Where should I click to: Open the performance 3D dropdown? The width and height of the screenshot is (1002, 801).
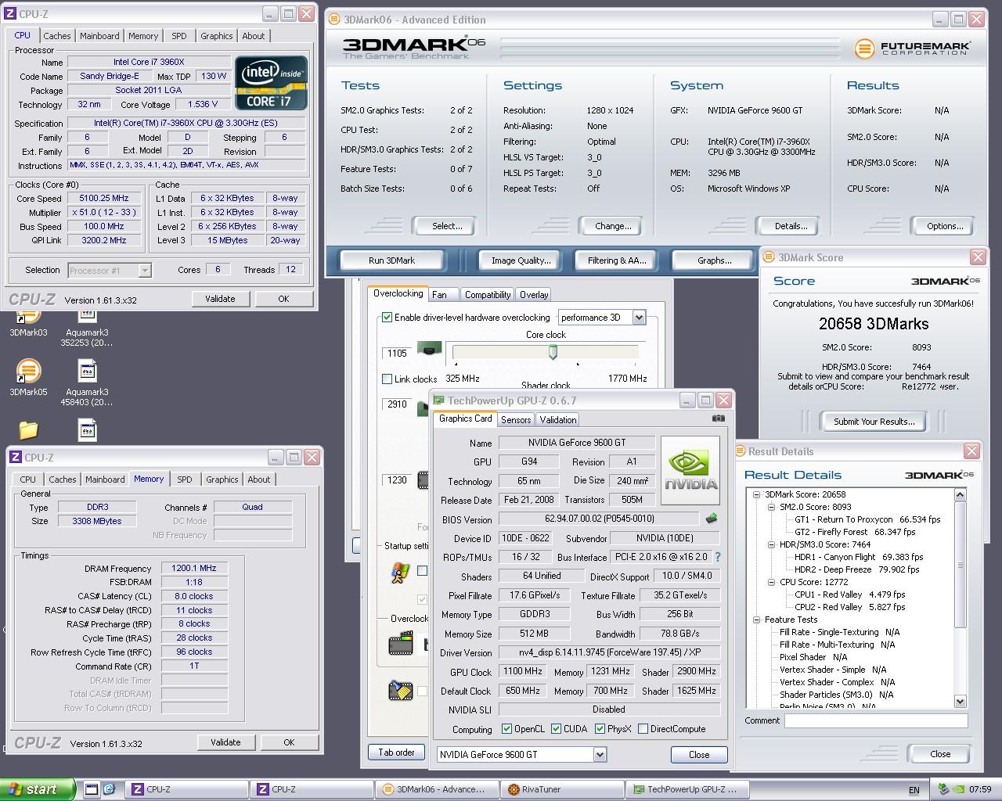tap(639, 318)
